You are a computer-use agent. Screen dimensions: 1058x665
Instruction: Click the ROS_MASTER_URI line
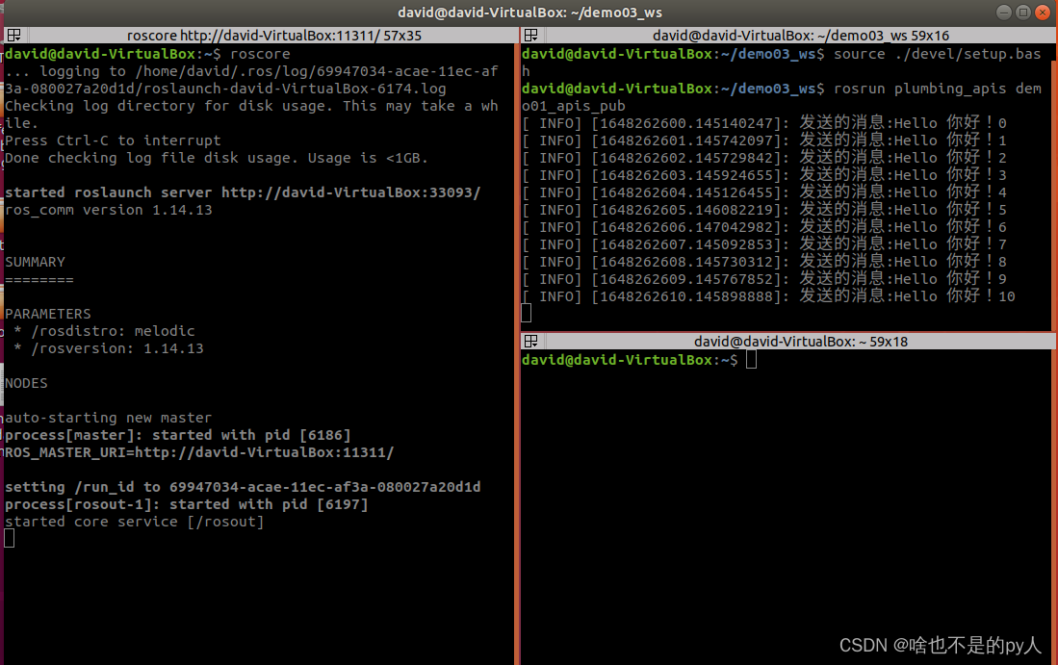point(199,452)
